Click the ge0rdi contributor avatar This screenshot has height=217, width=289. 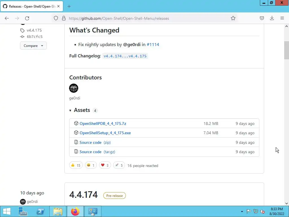click(74, 88)
